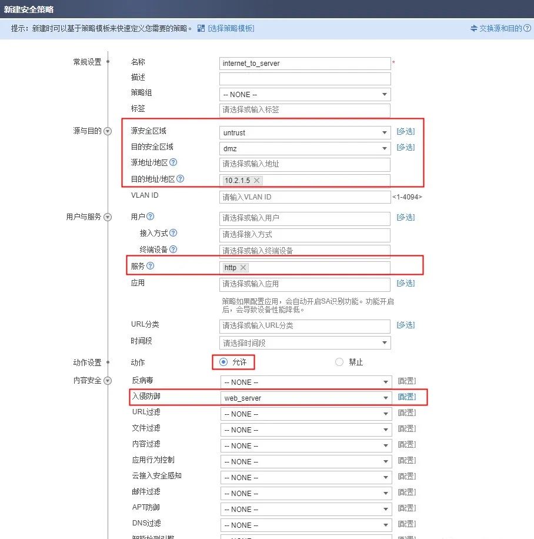
Task: Click 多选 next to URL分类 field
Action: [x=406, y=325]
